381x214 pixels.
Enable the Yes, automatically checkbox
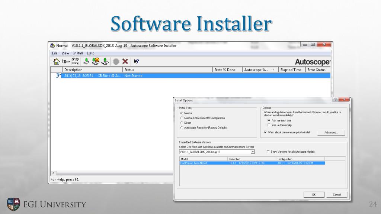(269, 125)
